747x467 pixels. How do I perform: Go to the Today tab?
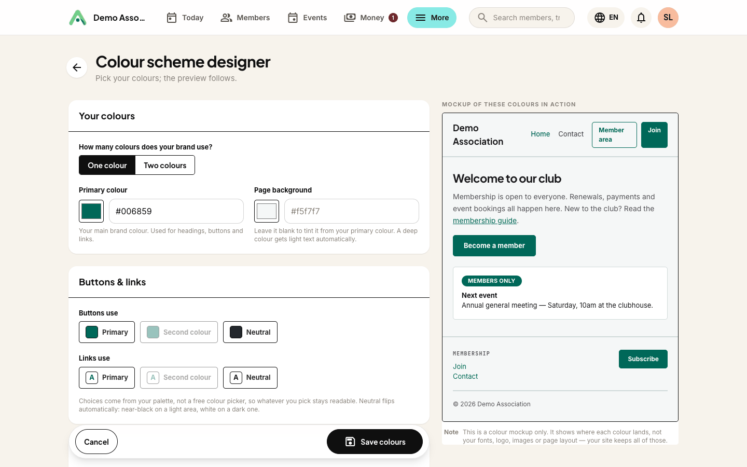click(x=185, y=18)
